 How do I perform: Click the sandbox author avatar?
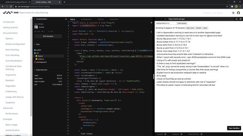point(36,27)
